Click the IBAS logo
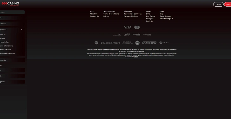 pos(164,43)
